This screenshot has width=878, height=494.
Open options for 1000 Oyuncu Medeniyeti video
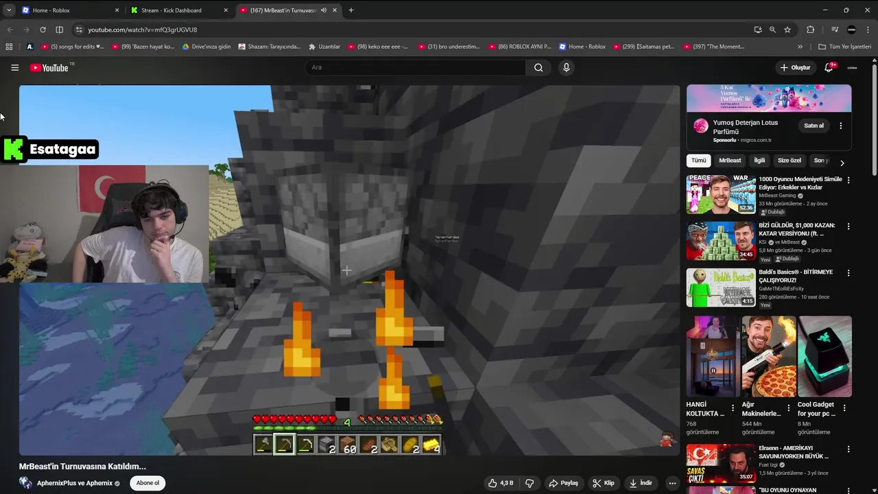849,180
